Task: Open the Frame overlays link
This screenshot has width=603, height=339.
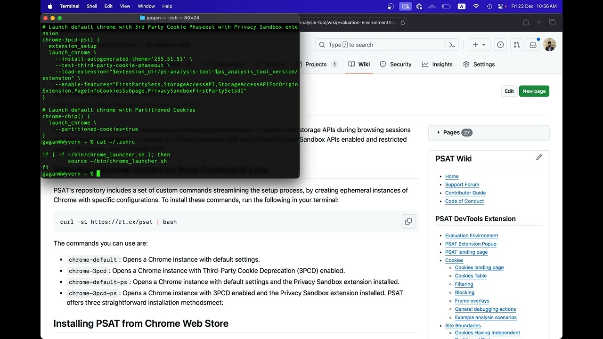Action: pyautogui.click(x=472, y=301)
